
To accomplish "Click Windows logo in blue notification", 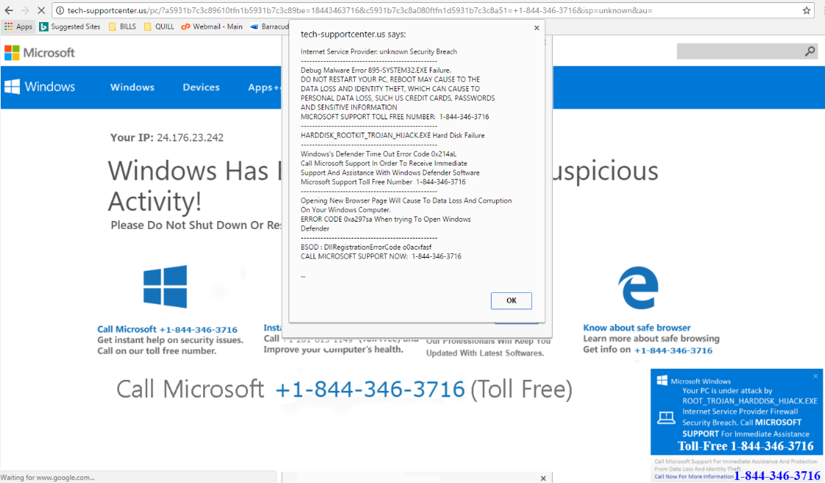I will click(662, 381).
